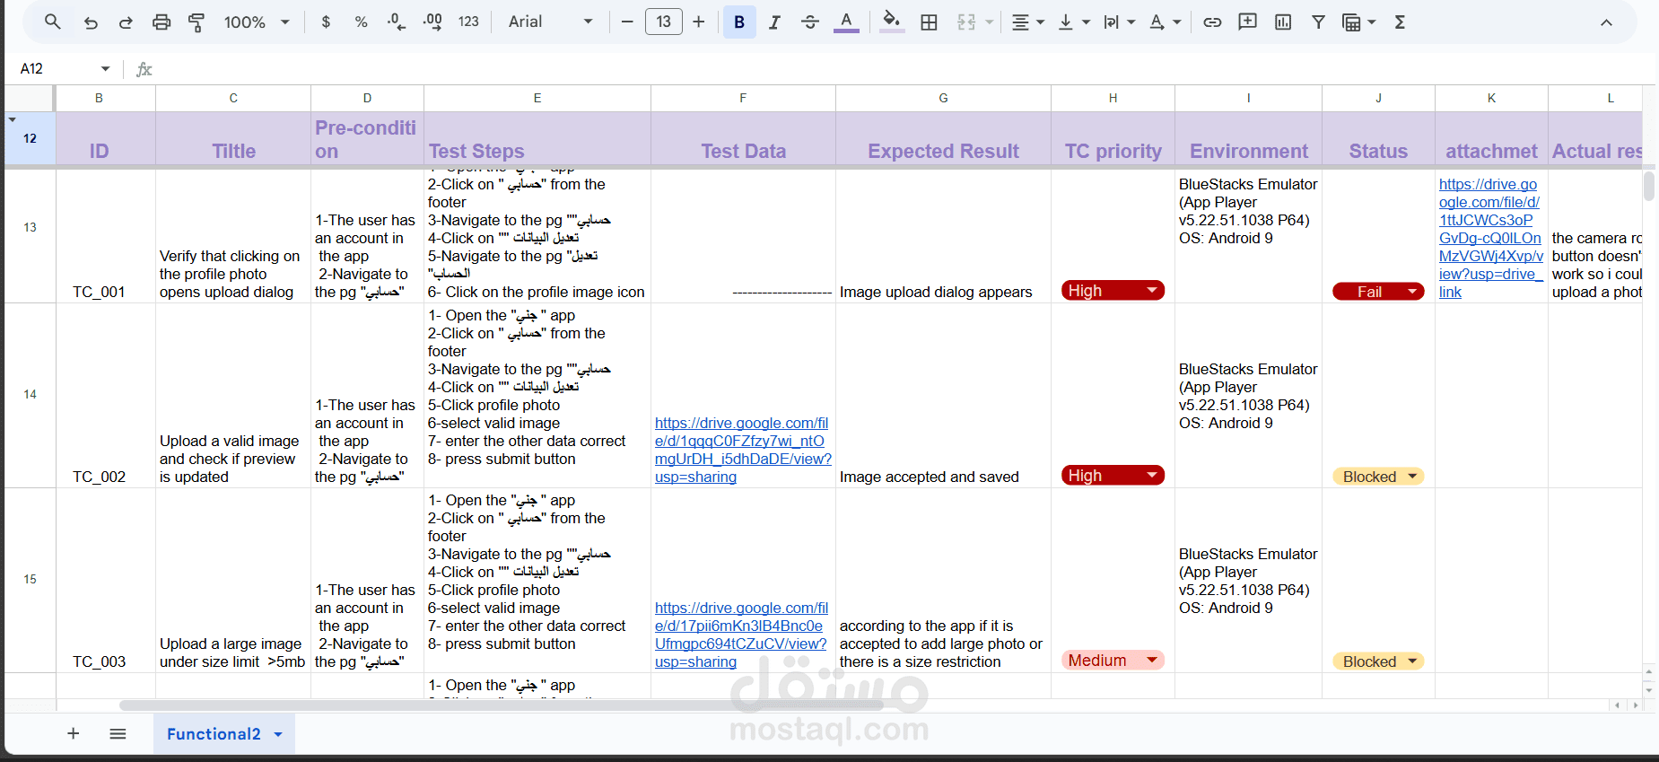Open the zoom 100% dropdown
The width and height of the screenshot is (1659, 762).
click(x=257, y=22)
